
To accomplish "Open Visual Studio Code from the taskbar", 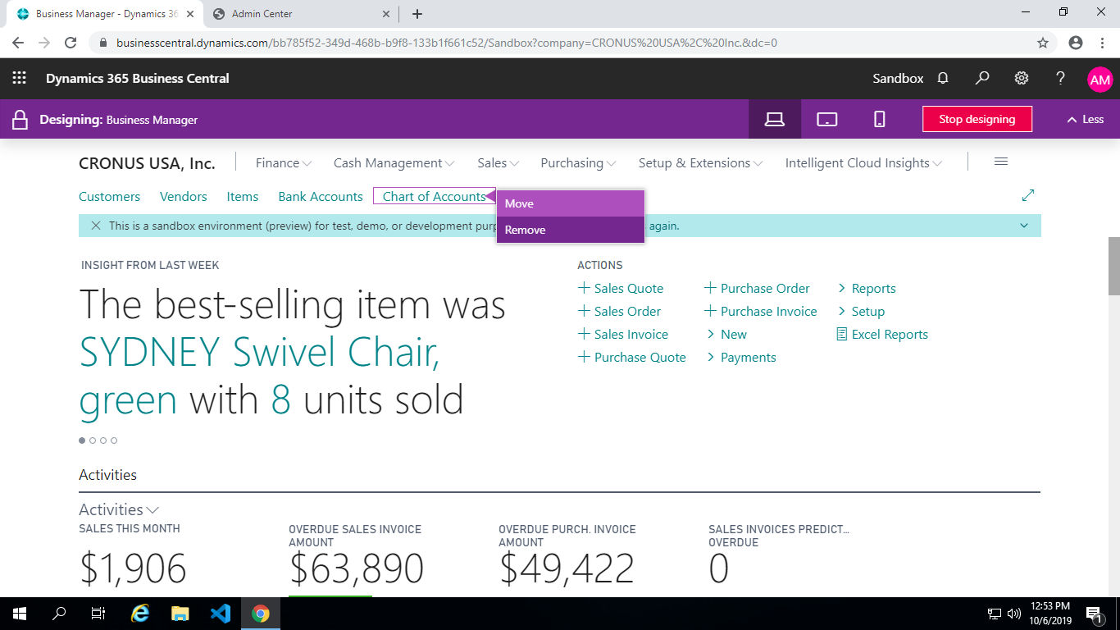I will click(x=221, y=614).
